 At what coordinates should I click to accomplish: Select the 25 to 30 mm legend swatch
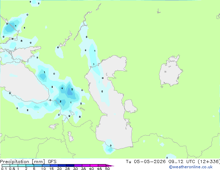click(70, 165)
